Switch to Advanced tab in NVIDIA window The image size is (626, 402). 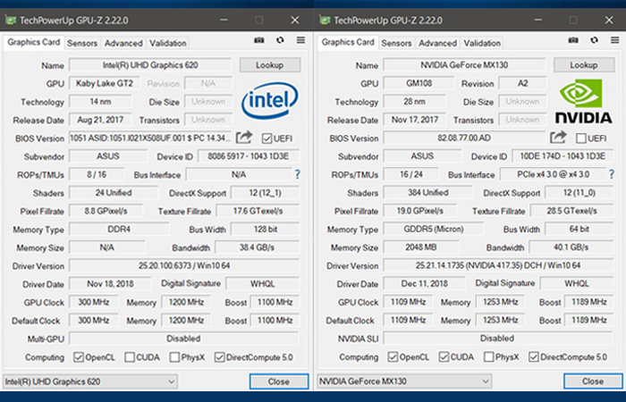click(437, 43)
